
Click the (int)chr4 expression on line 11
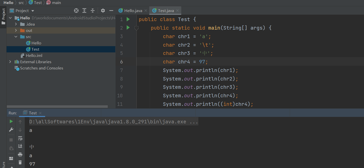coord(235,104)
